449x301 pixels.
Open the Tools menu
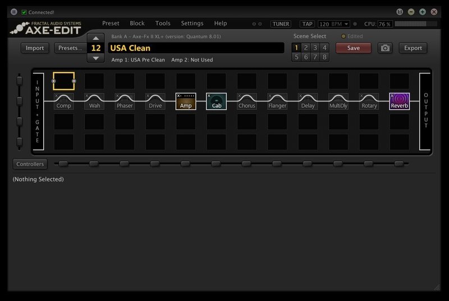163,24
